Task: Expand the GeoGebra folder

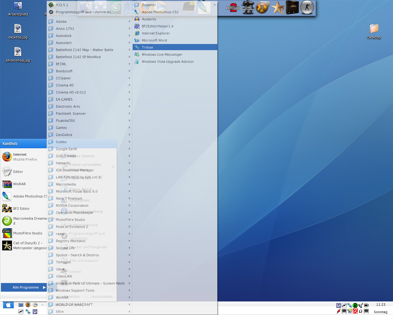Action: [x=89, y=135]
